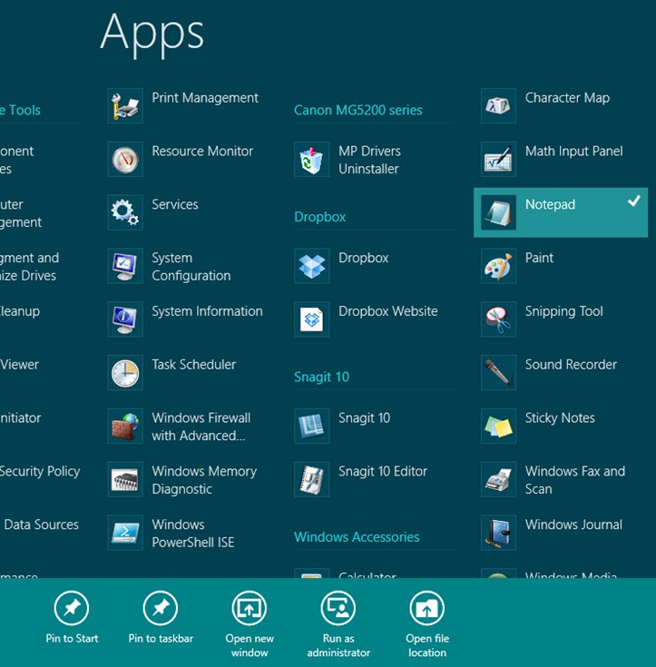This screenshot has height=667, width=656.
Task: Launch the Character Map app
Action: (566, 98)
